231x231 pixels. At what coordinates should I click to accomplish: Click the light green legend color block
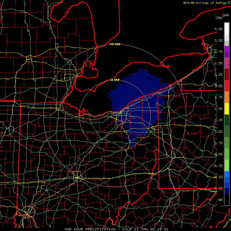(227, 166)
